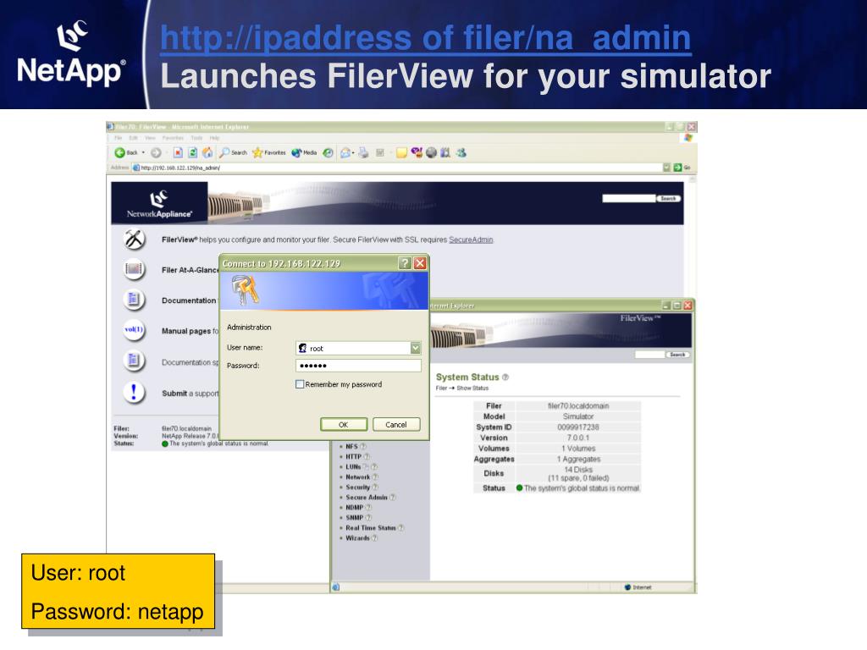The image size is (867, 650).
Task: Expand the Security menu item
Action: (x=358, y=487)
